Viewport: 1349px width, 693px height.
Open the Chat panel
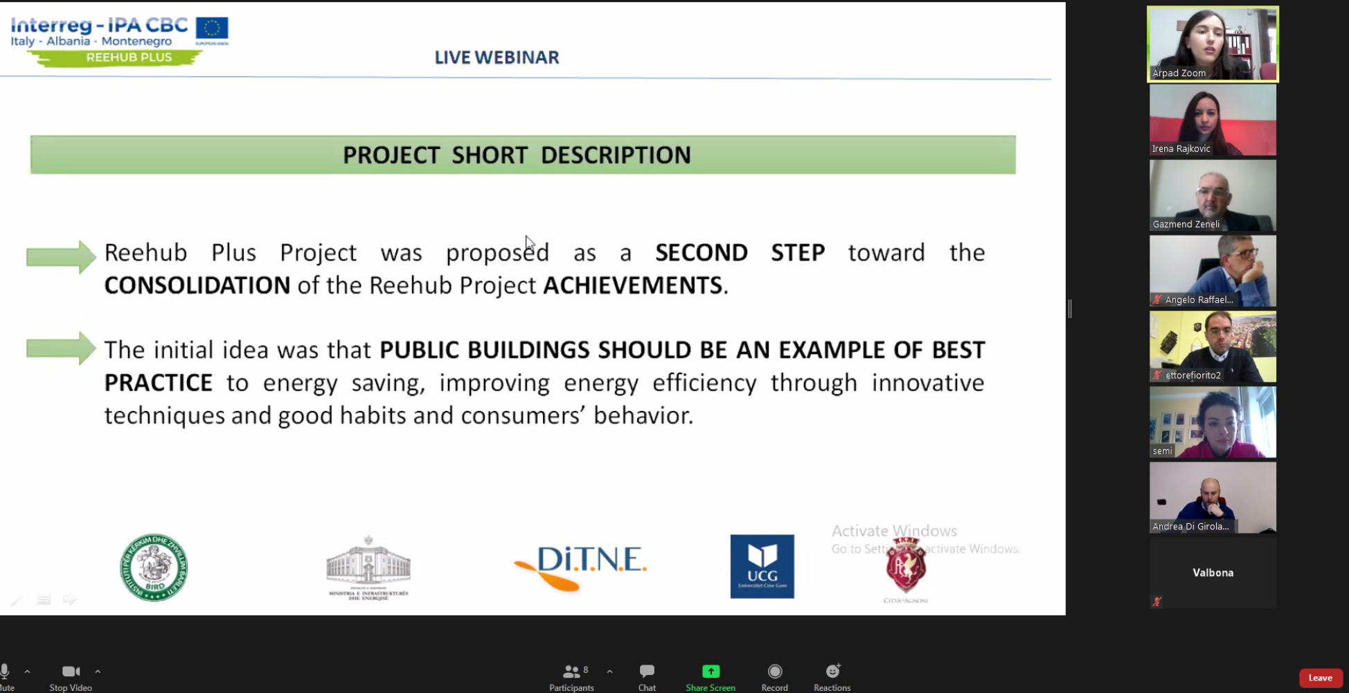tap(647, 676)
